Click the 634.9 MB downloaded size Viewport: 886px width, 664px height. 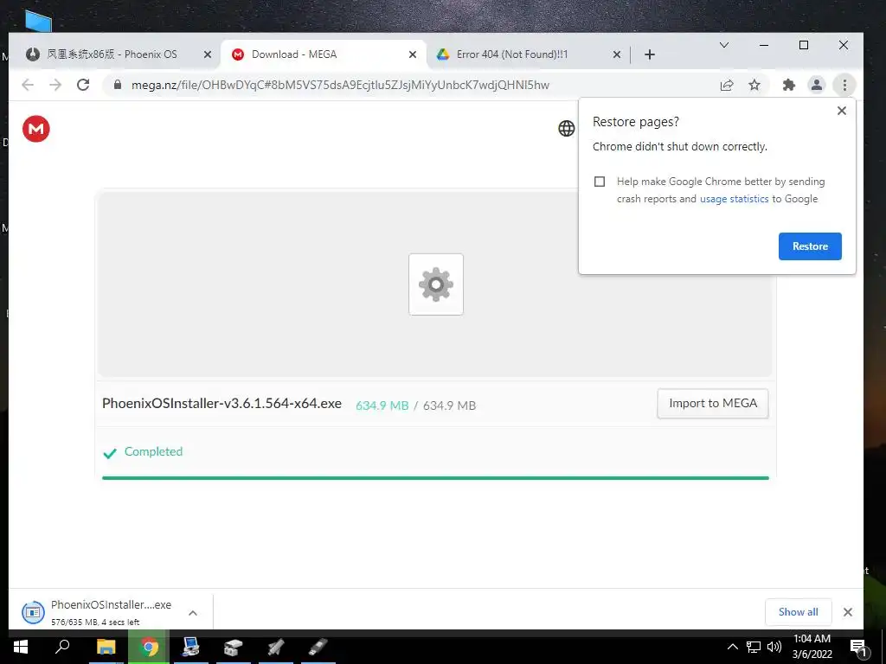pos(382,405)
